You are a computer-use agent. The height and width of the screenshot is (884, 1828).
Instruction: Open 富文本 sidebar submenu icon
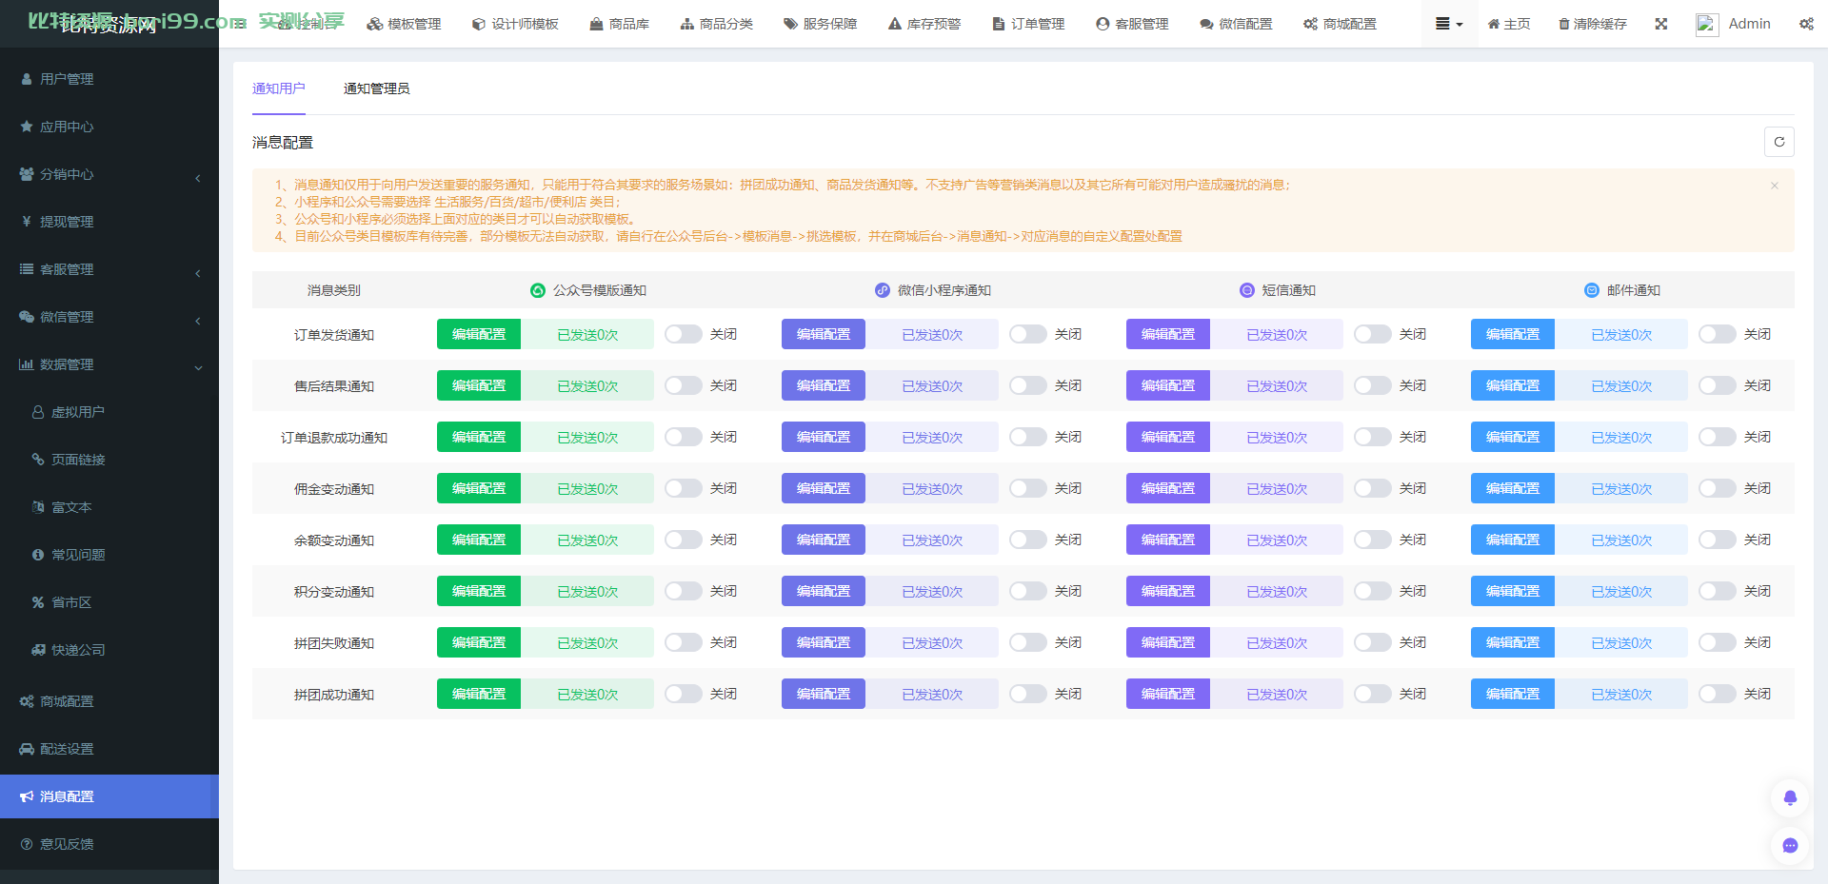pyautogui.click(x=38, y=507)
